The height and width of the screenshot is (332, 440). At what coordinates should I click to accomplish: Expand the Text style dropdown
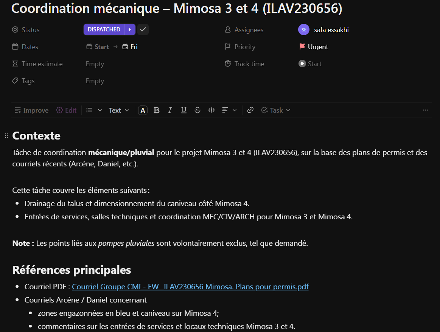tap(119, 110)
